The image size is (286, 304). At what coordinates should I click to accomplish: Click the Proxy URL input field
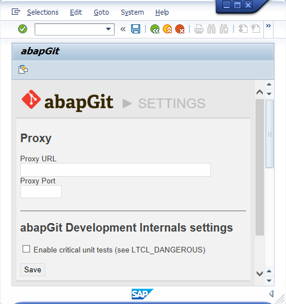pyautogui.click(x=116, y=170)
